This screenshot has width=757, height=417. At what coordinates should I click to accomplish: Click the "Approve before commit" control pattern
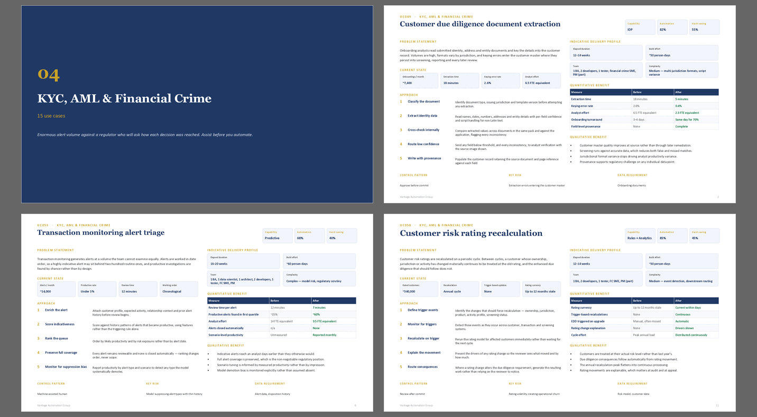click(x=414, y=185)
